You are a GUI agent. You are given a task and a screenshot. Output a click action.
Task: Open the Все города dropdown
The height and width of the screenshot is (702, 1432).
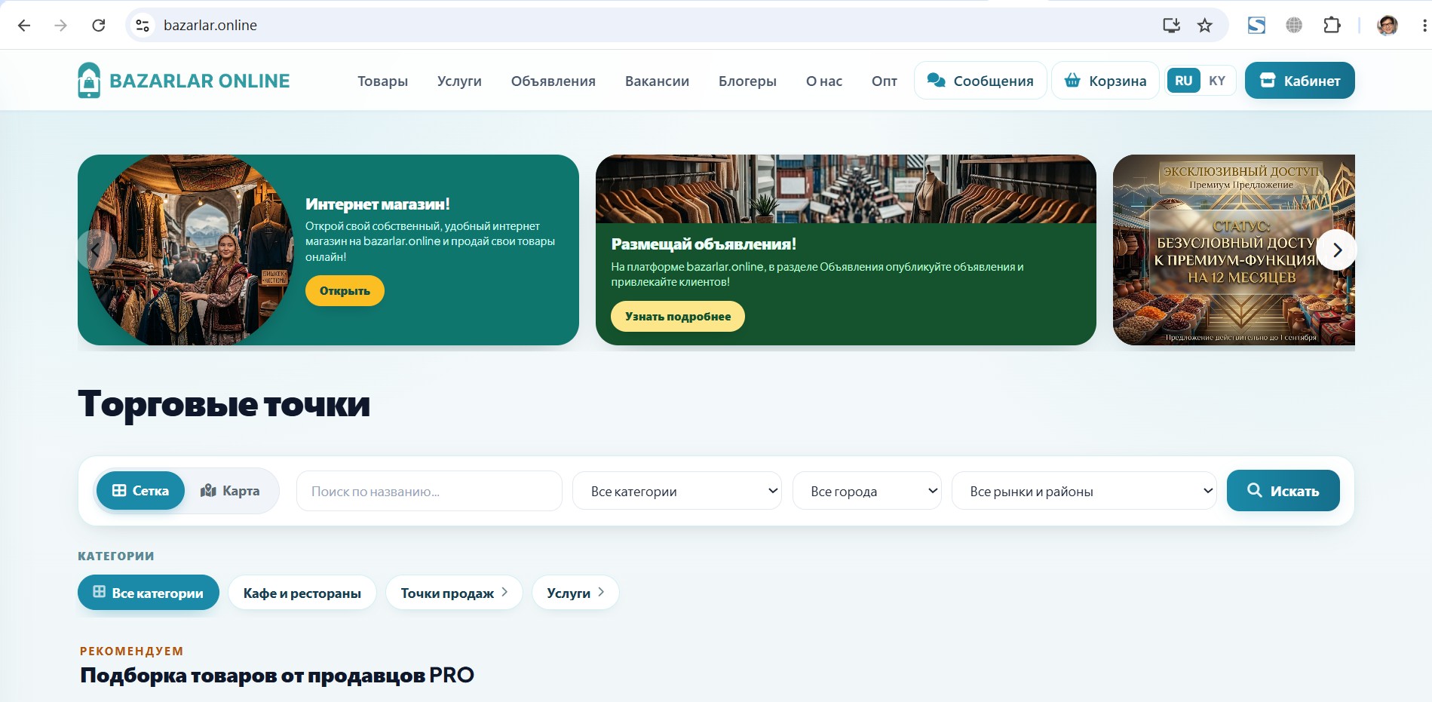pyautogui.click(x=867, y=491)
